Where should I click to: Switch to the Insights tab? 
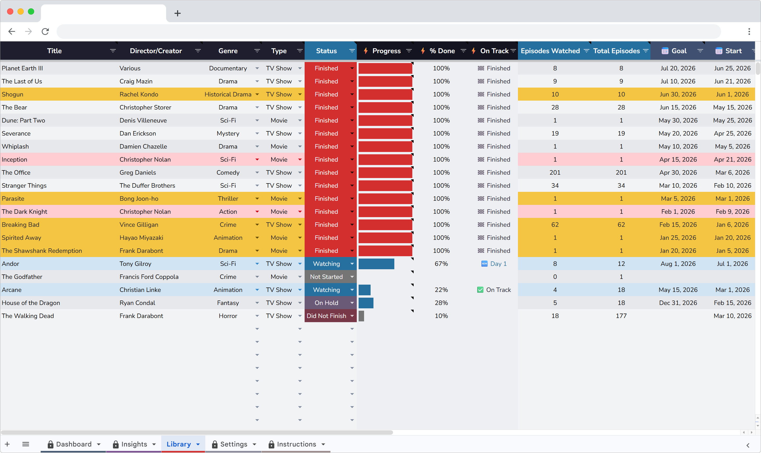[x=134, y=444]
